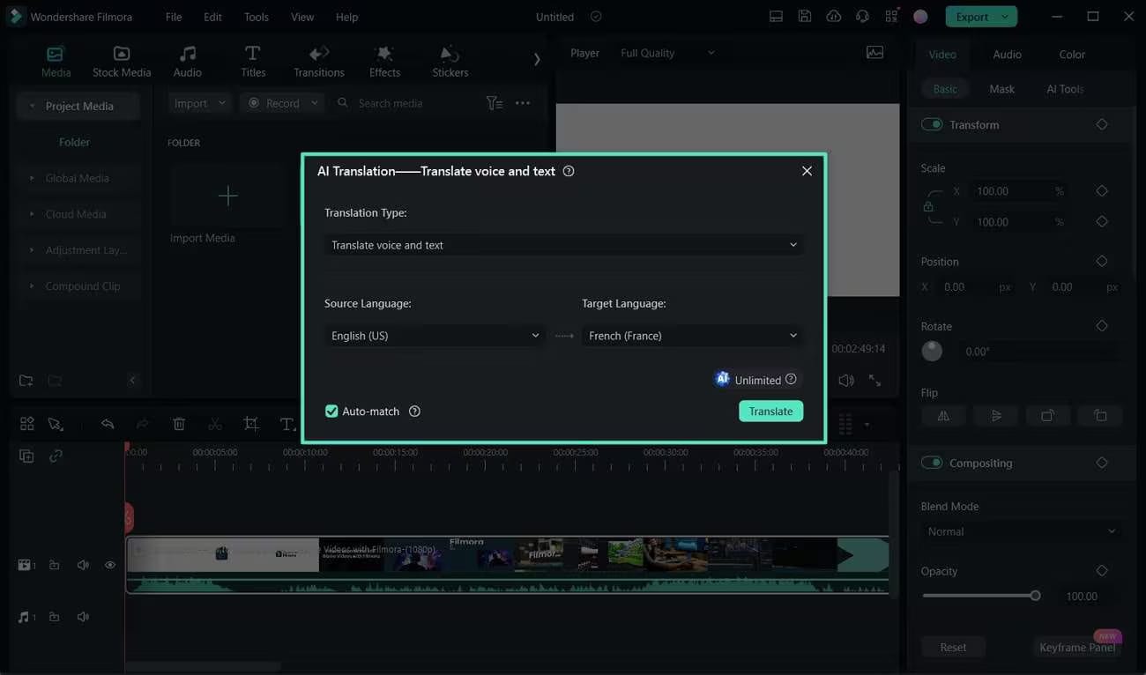1146x675 pixels.
Task: Mute video track 1 audio
Action: 83,565
